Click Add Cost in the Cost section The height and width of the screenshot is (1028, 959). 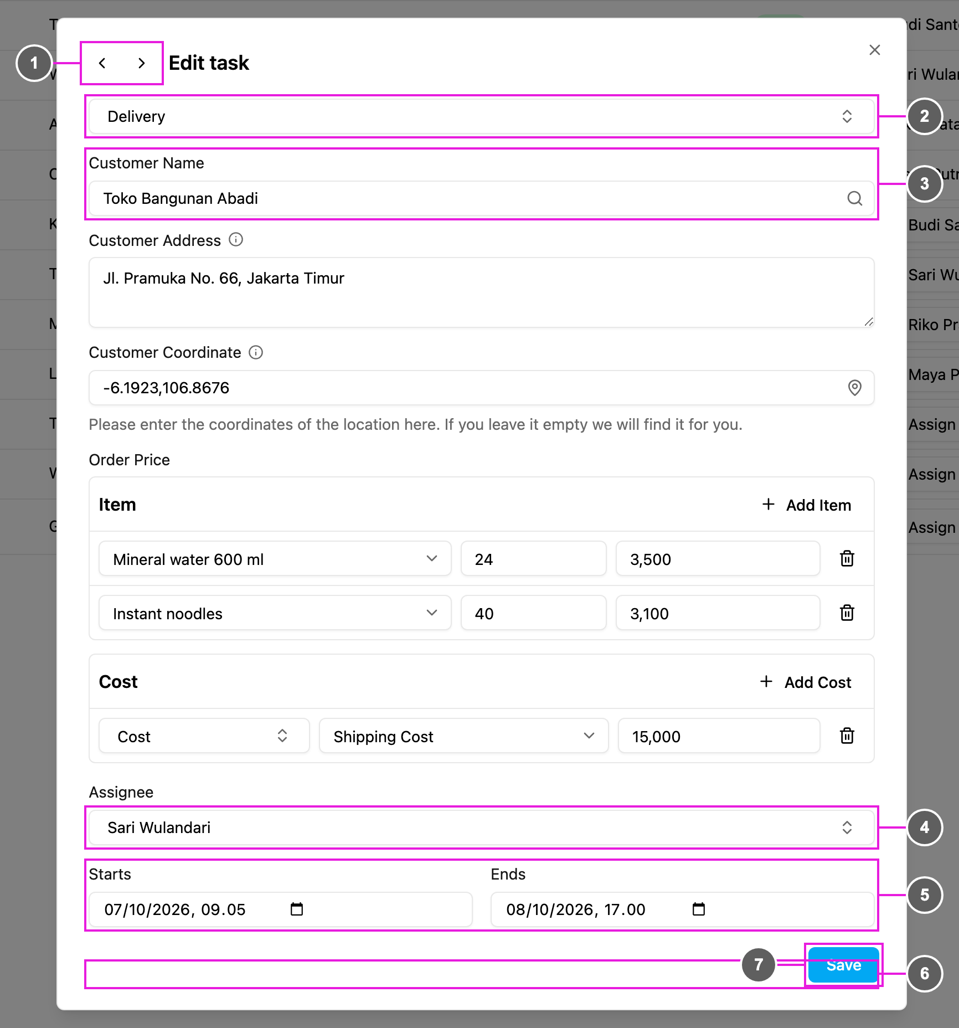[805, 682]
